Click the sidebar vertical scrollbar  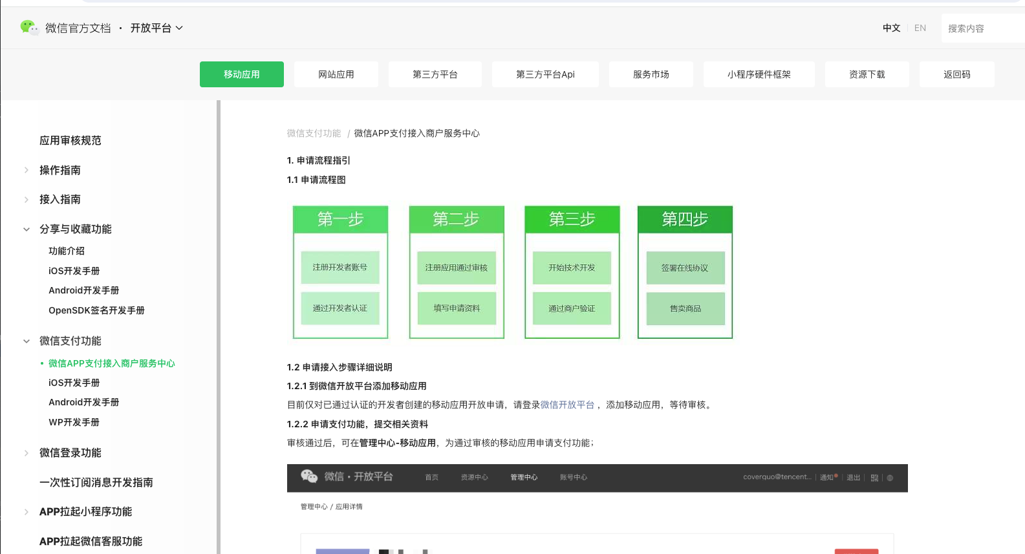point(219,327)
